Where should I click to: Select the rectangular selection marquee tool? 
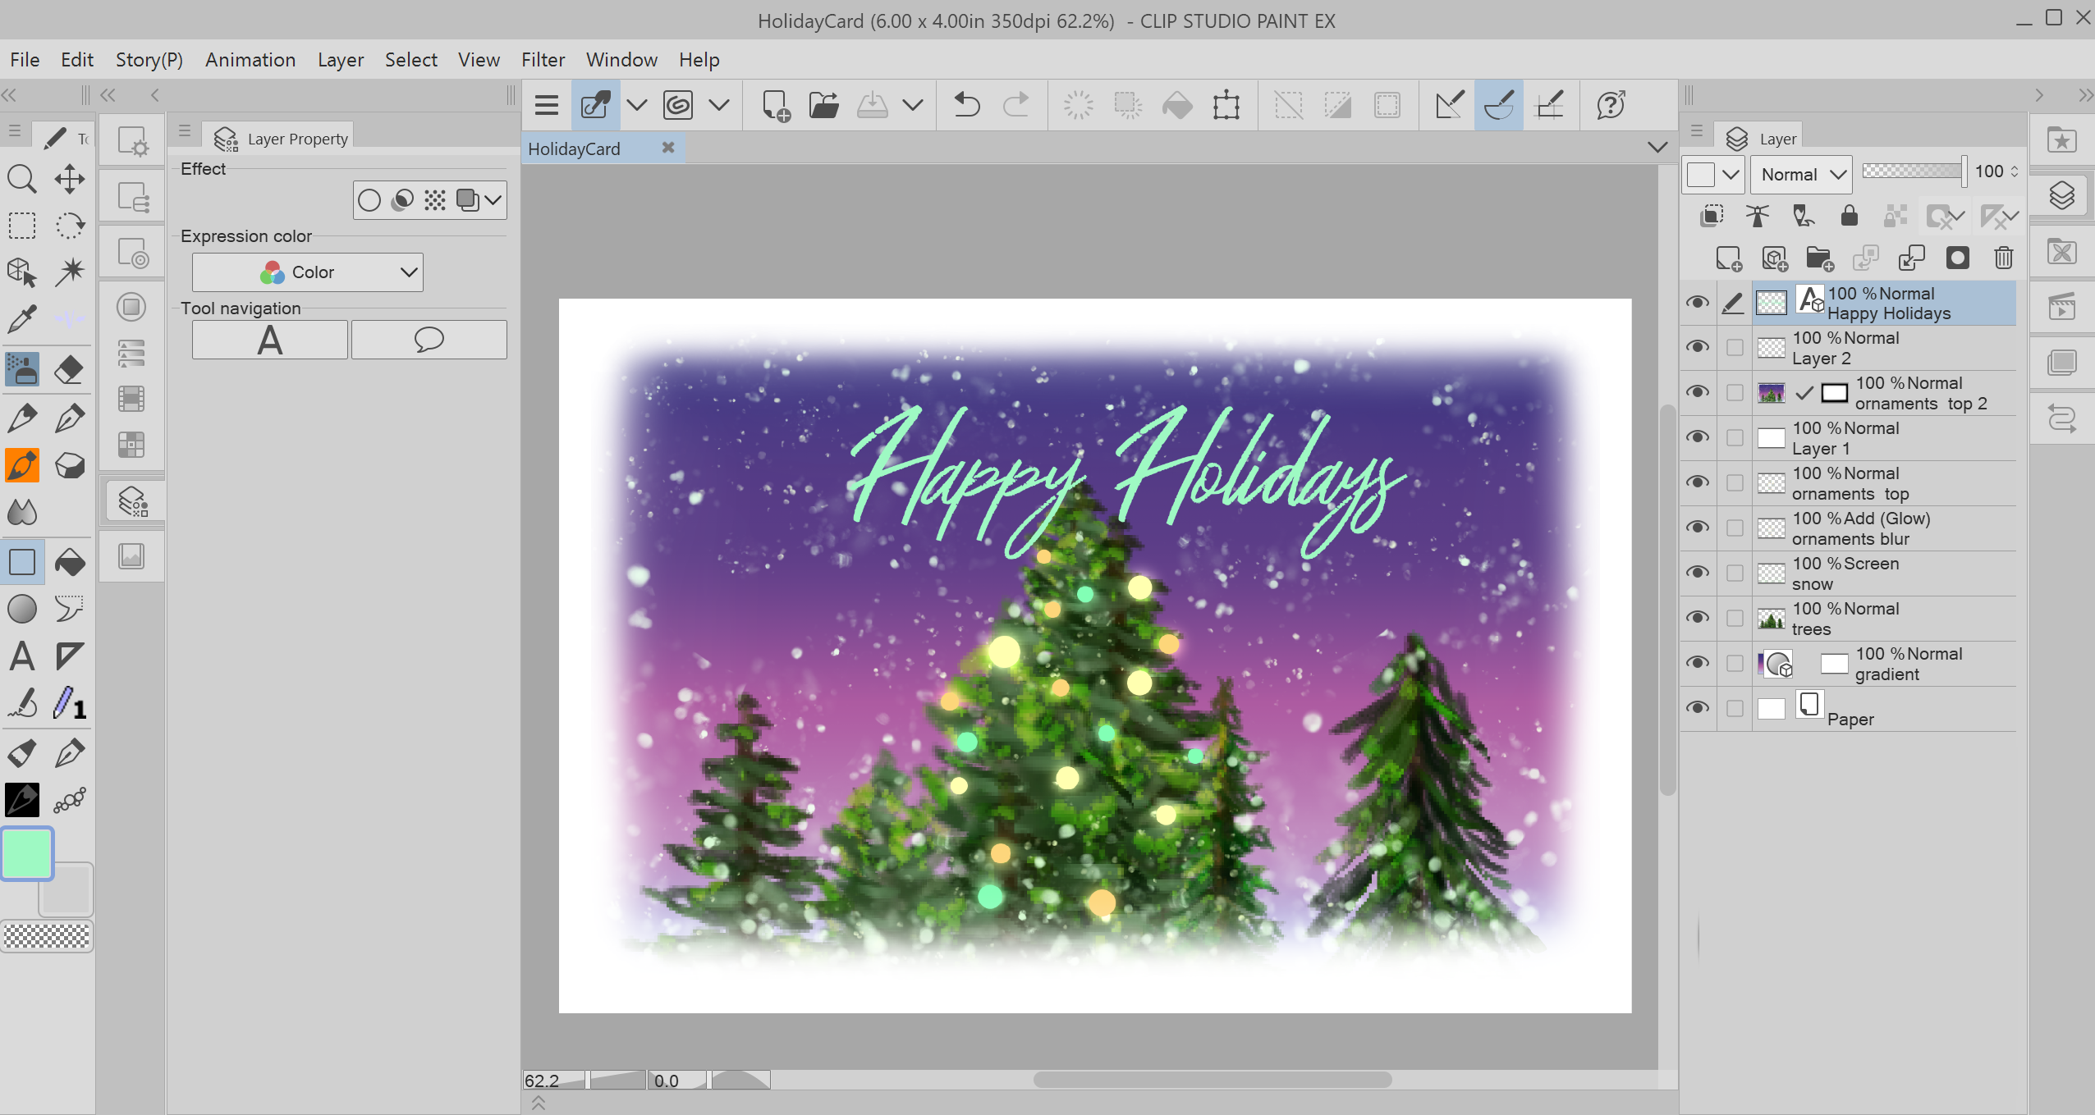pos(22,226)
